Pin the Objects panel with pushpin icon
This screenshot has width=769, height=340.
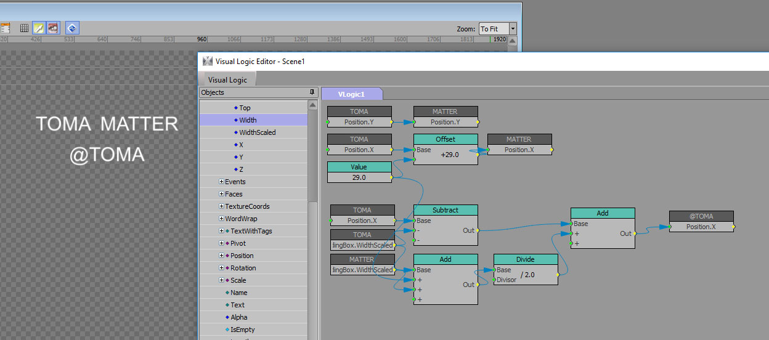point(312,92)
